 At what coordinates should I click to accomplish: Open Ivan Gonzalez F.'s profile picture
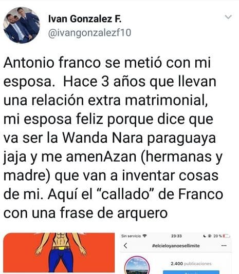22,25
